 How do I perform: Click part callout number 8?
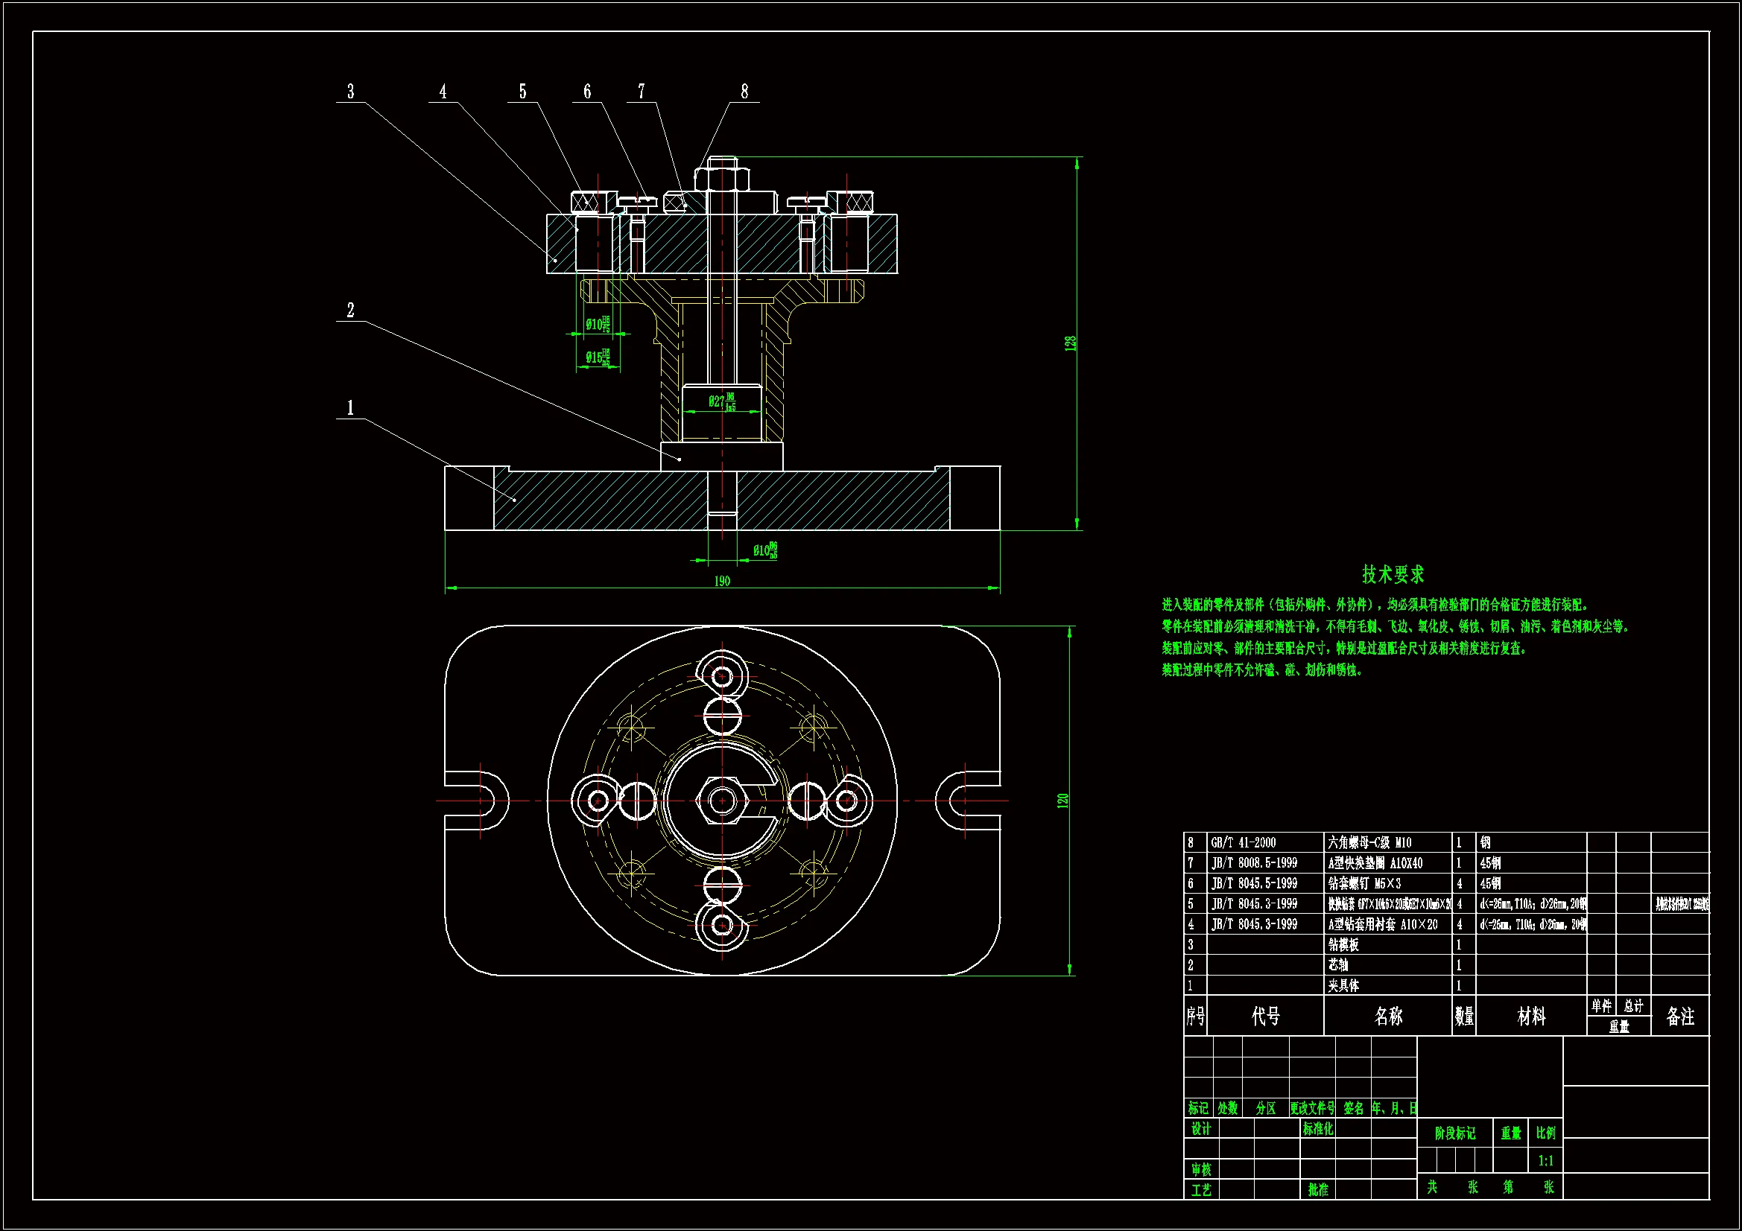click(x=744, y=92)
